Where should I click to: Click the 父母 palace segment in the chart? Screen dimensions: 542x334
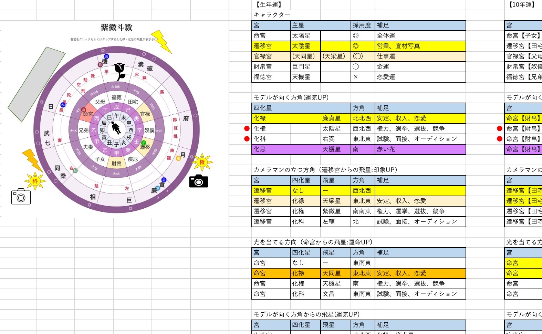coord(100,102)
